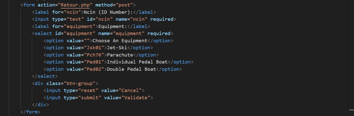Click the closing form tag

30,112
